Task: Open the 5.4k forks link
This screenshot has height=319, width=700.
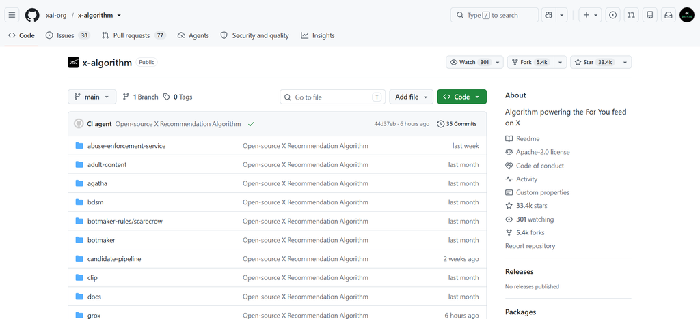Action: coord(525,232)
